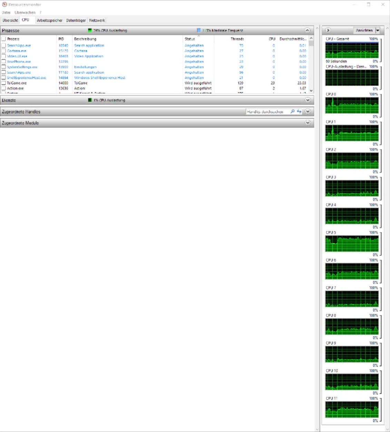Click the CPU 6 usage graph
The image size is (390, 432).
tap(352, 271)
